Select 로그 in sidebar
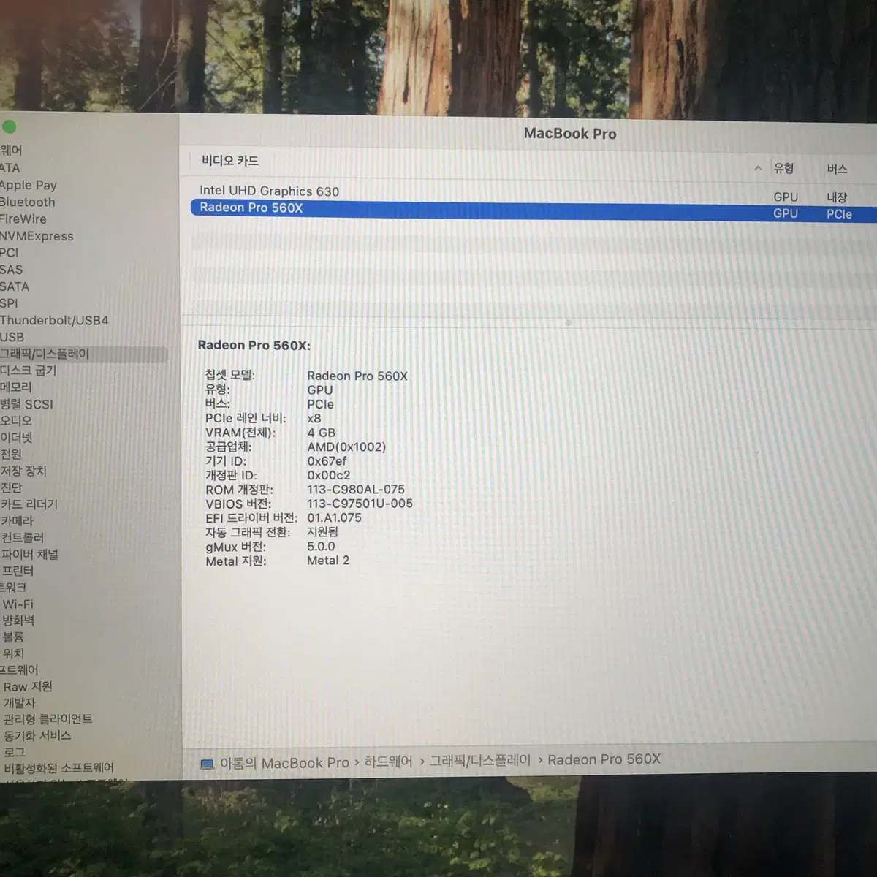 coord(14,752)
